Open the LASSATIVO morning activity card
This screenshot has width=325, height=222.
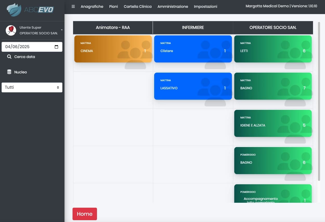click(x=193, y=86)
